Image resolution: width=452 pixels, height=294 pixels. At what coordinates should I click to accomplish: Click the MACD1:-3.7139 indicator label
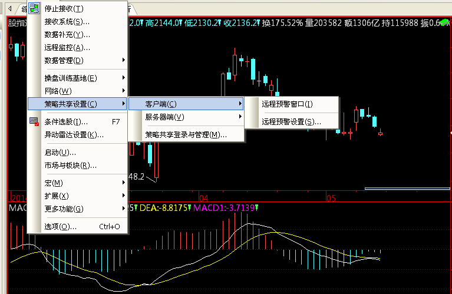coord(224,207)
